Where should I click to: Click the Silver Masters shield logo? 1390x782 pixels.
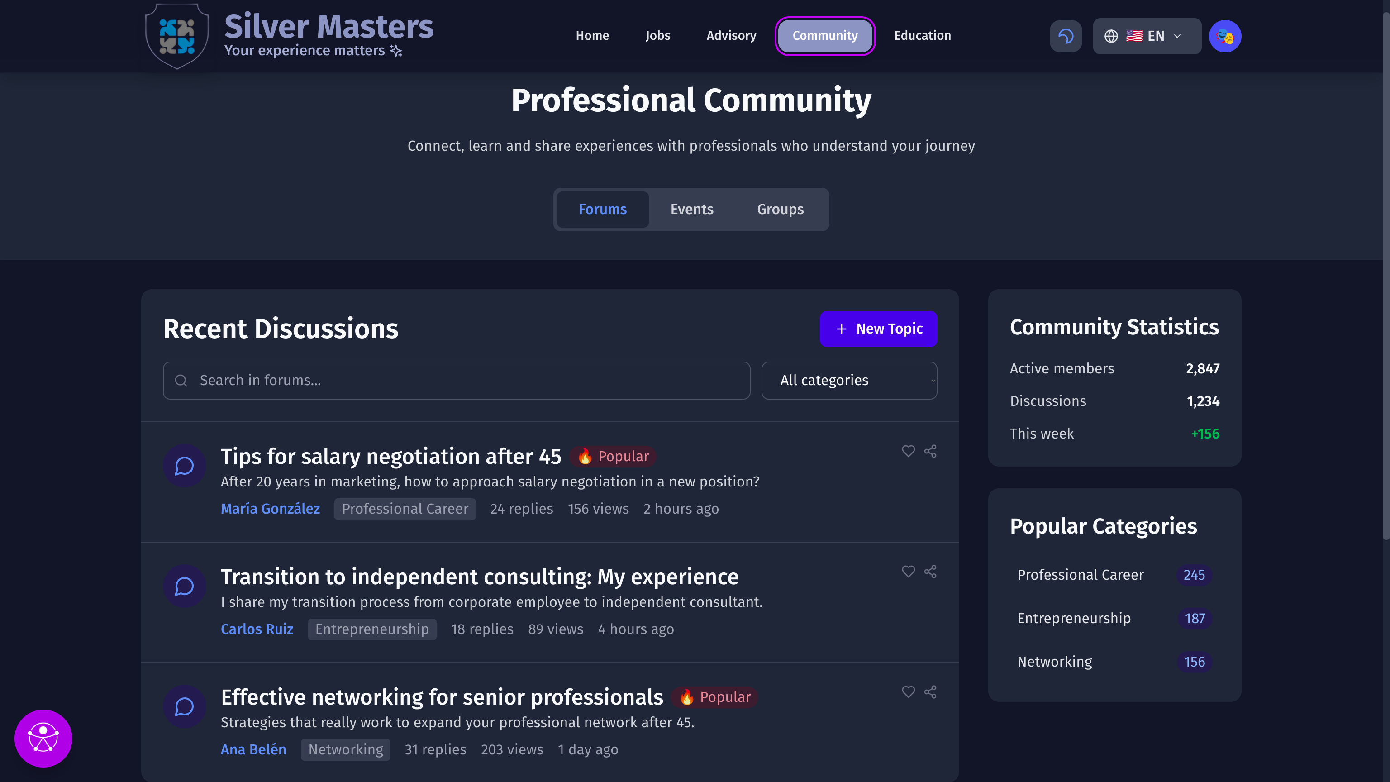(x=177, y=36)
